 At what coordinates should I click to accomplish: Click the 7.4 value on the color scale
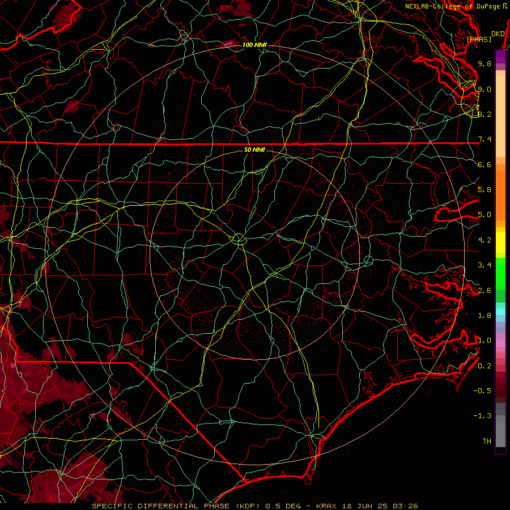click(484, 139)
